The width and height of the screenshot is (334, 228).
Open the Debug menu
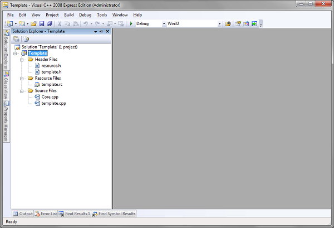pyautogui.click(x=85, y=15)
